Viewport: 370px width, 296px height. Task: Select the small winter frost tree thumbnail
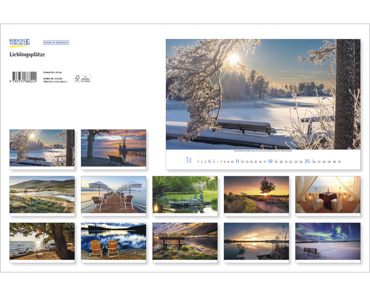pos(42,148)
